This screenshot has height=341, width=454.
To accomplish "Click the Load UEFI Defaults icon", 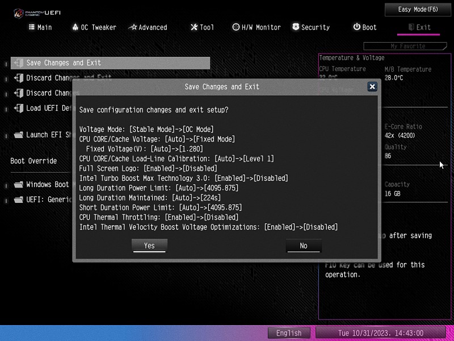I will pyautogui.click(x=18, y=108).
